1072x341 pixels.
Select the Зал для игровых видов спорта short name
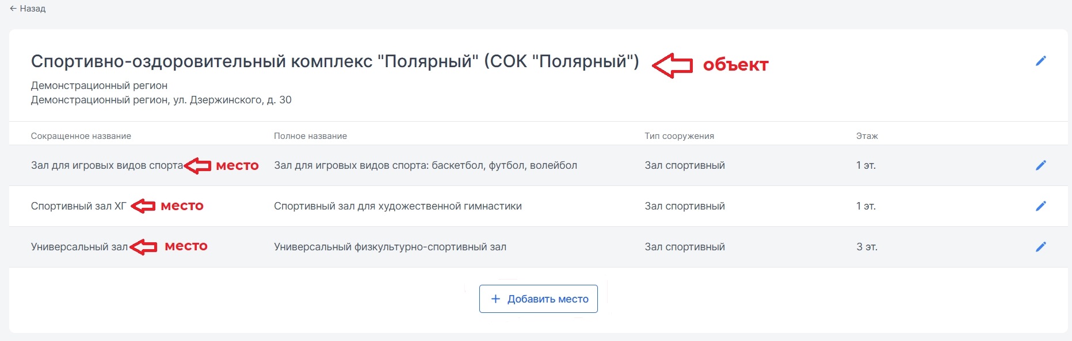pos(107,165)
